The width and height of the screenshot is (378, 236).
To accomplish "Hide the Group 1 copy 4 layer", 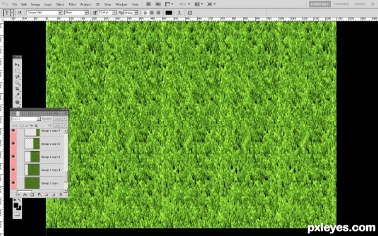I will coord(13,170).
